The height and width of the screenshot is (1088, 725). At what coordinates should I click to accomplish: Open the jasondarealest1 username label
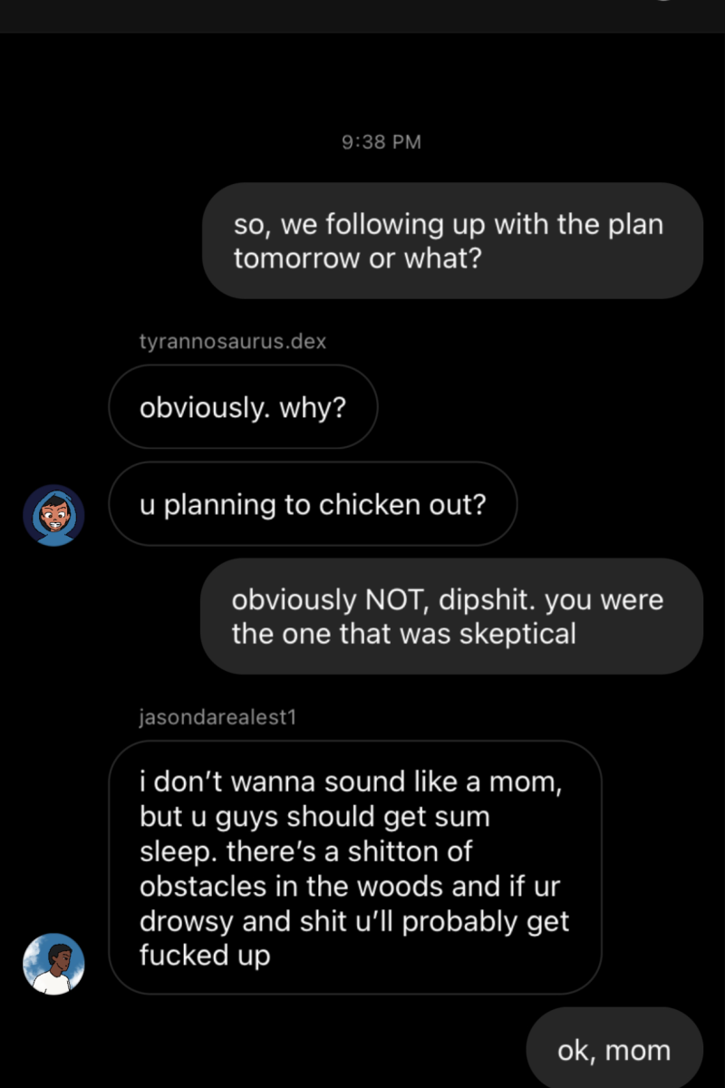point(218,717)
